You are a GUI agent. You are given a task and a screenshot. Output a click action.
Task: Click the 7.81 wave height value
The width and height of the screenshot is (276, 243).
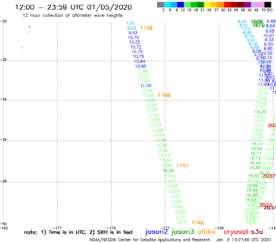[130, 23]
